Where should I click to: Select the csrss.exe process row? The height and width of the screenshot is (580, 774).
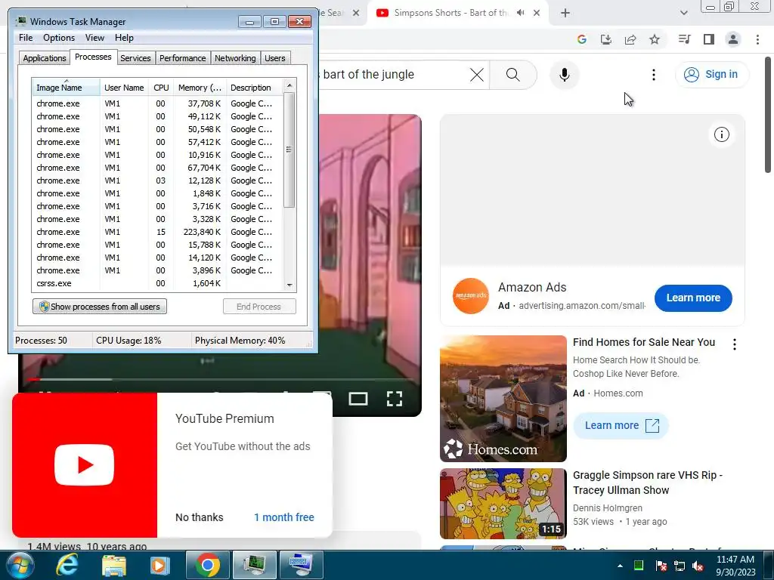[x=157, y=283]
